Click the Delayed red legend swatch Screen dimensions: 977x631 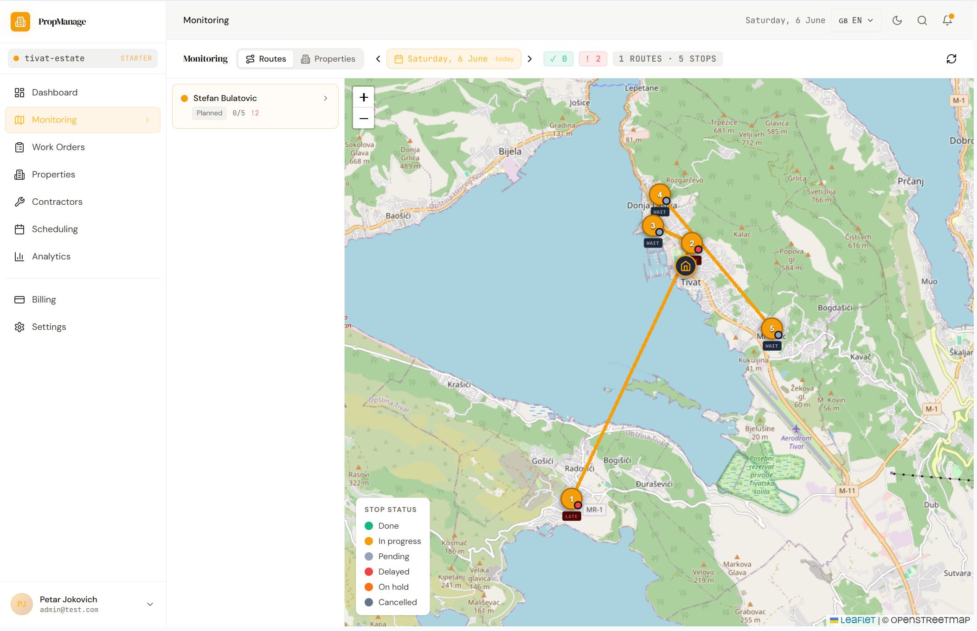click(x=369, y=572)
